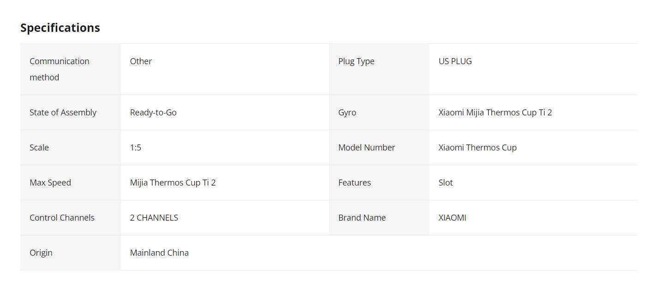Click the State of Assembly label
The height and width of the screenshot is (282, 648).
[x=63, y=113]
